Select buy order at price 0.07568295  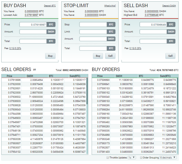click(x=134, y=105)
